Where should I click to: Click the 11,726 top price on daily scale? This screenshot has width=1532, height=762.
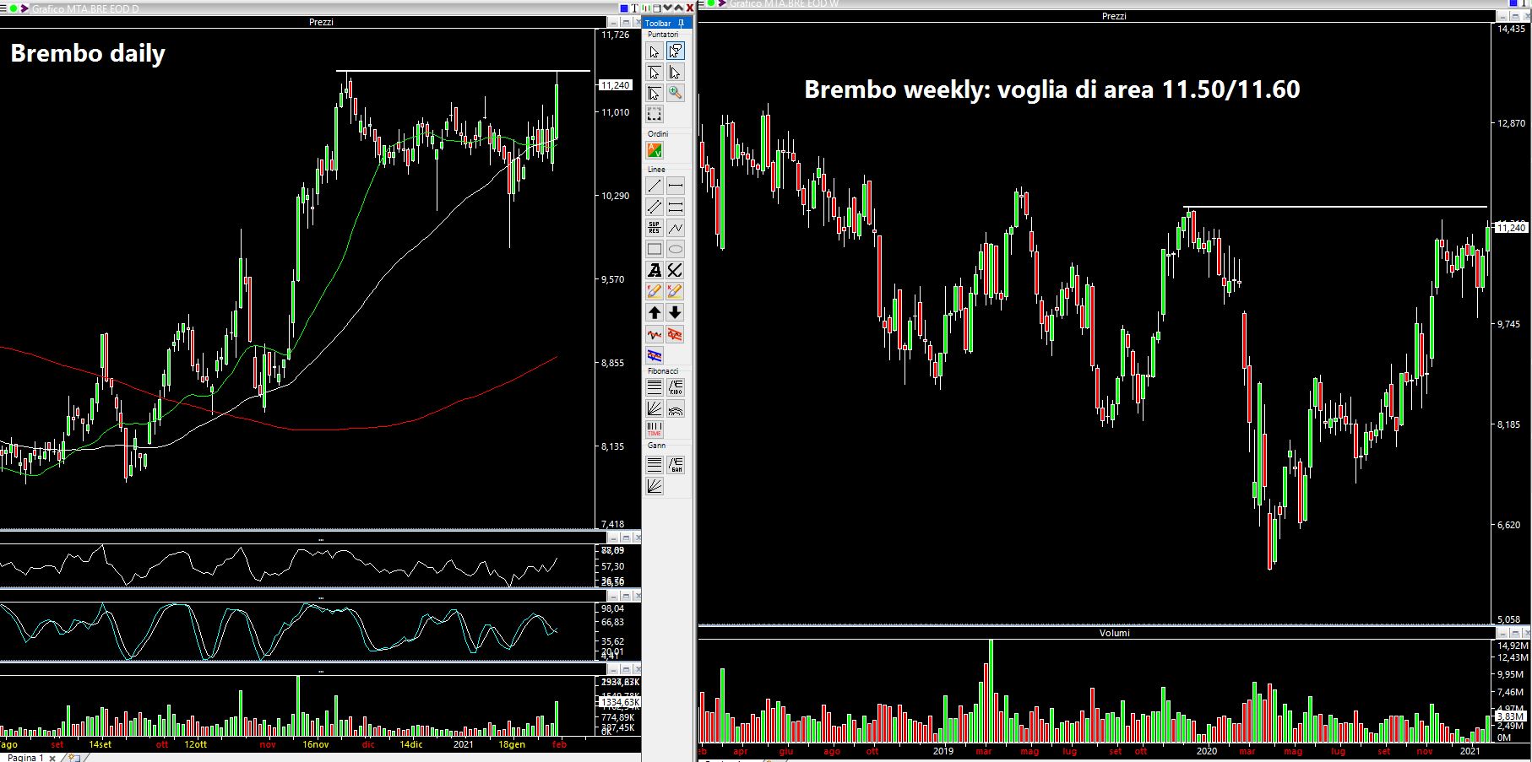(615, 35)
